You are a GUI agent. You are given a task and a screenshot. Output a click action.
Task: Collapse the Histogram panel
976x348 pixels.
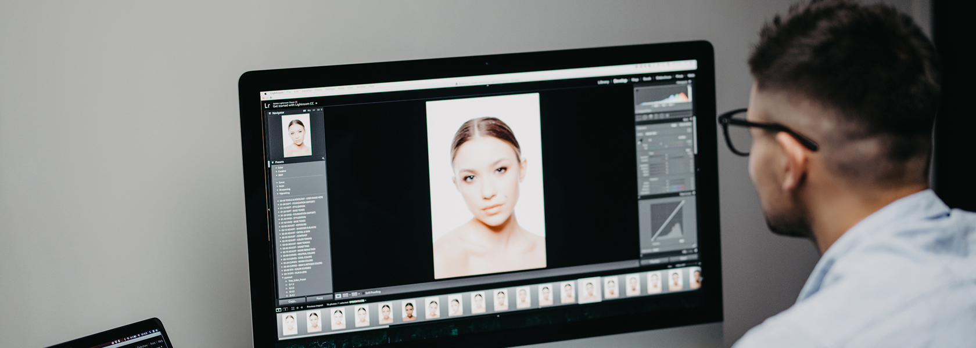point(690,82)
